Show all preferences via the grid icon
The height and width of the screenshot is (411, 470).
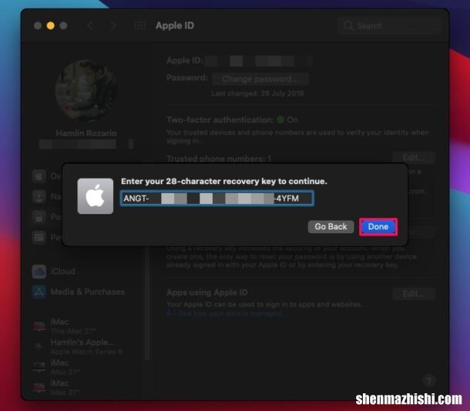click(x=139, y=25)
